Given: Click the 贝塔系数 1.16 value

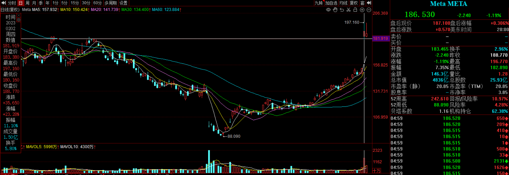Looking at the screenshot, I should 444,111.
